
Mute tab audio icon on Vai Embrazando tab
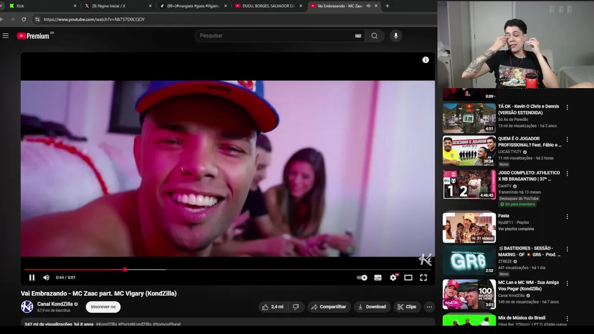click(x=368, y=6)
